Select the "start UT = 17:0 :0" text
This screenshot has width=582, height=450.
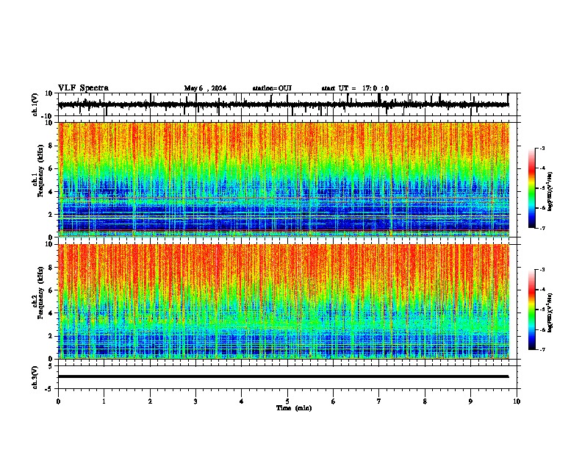tap(355, 88)
